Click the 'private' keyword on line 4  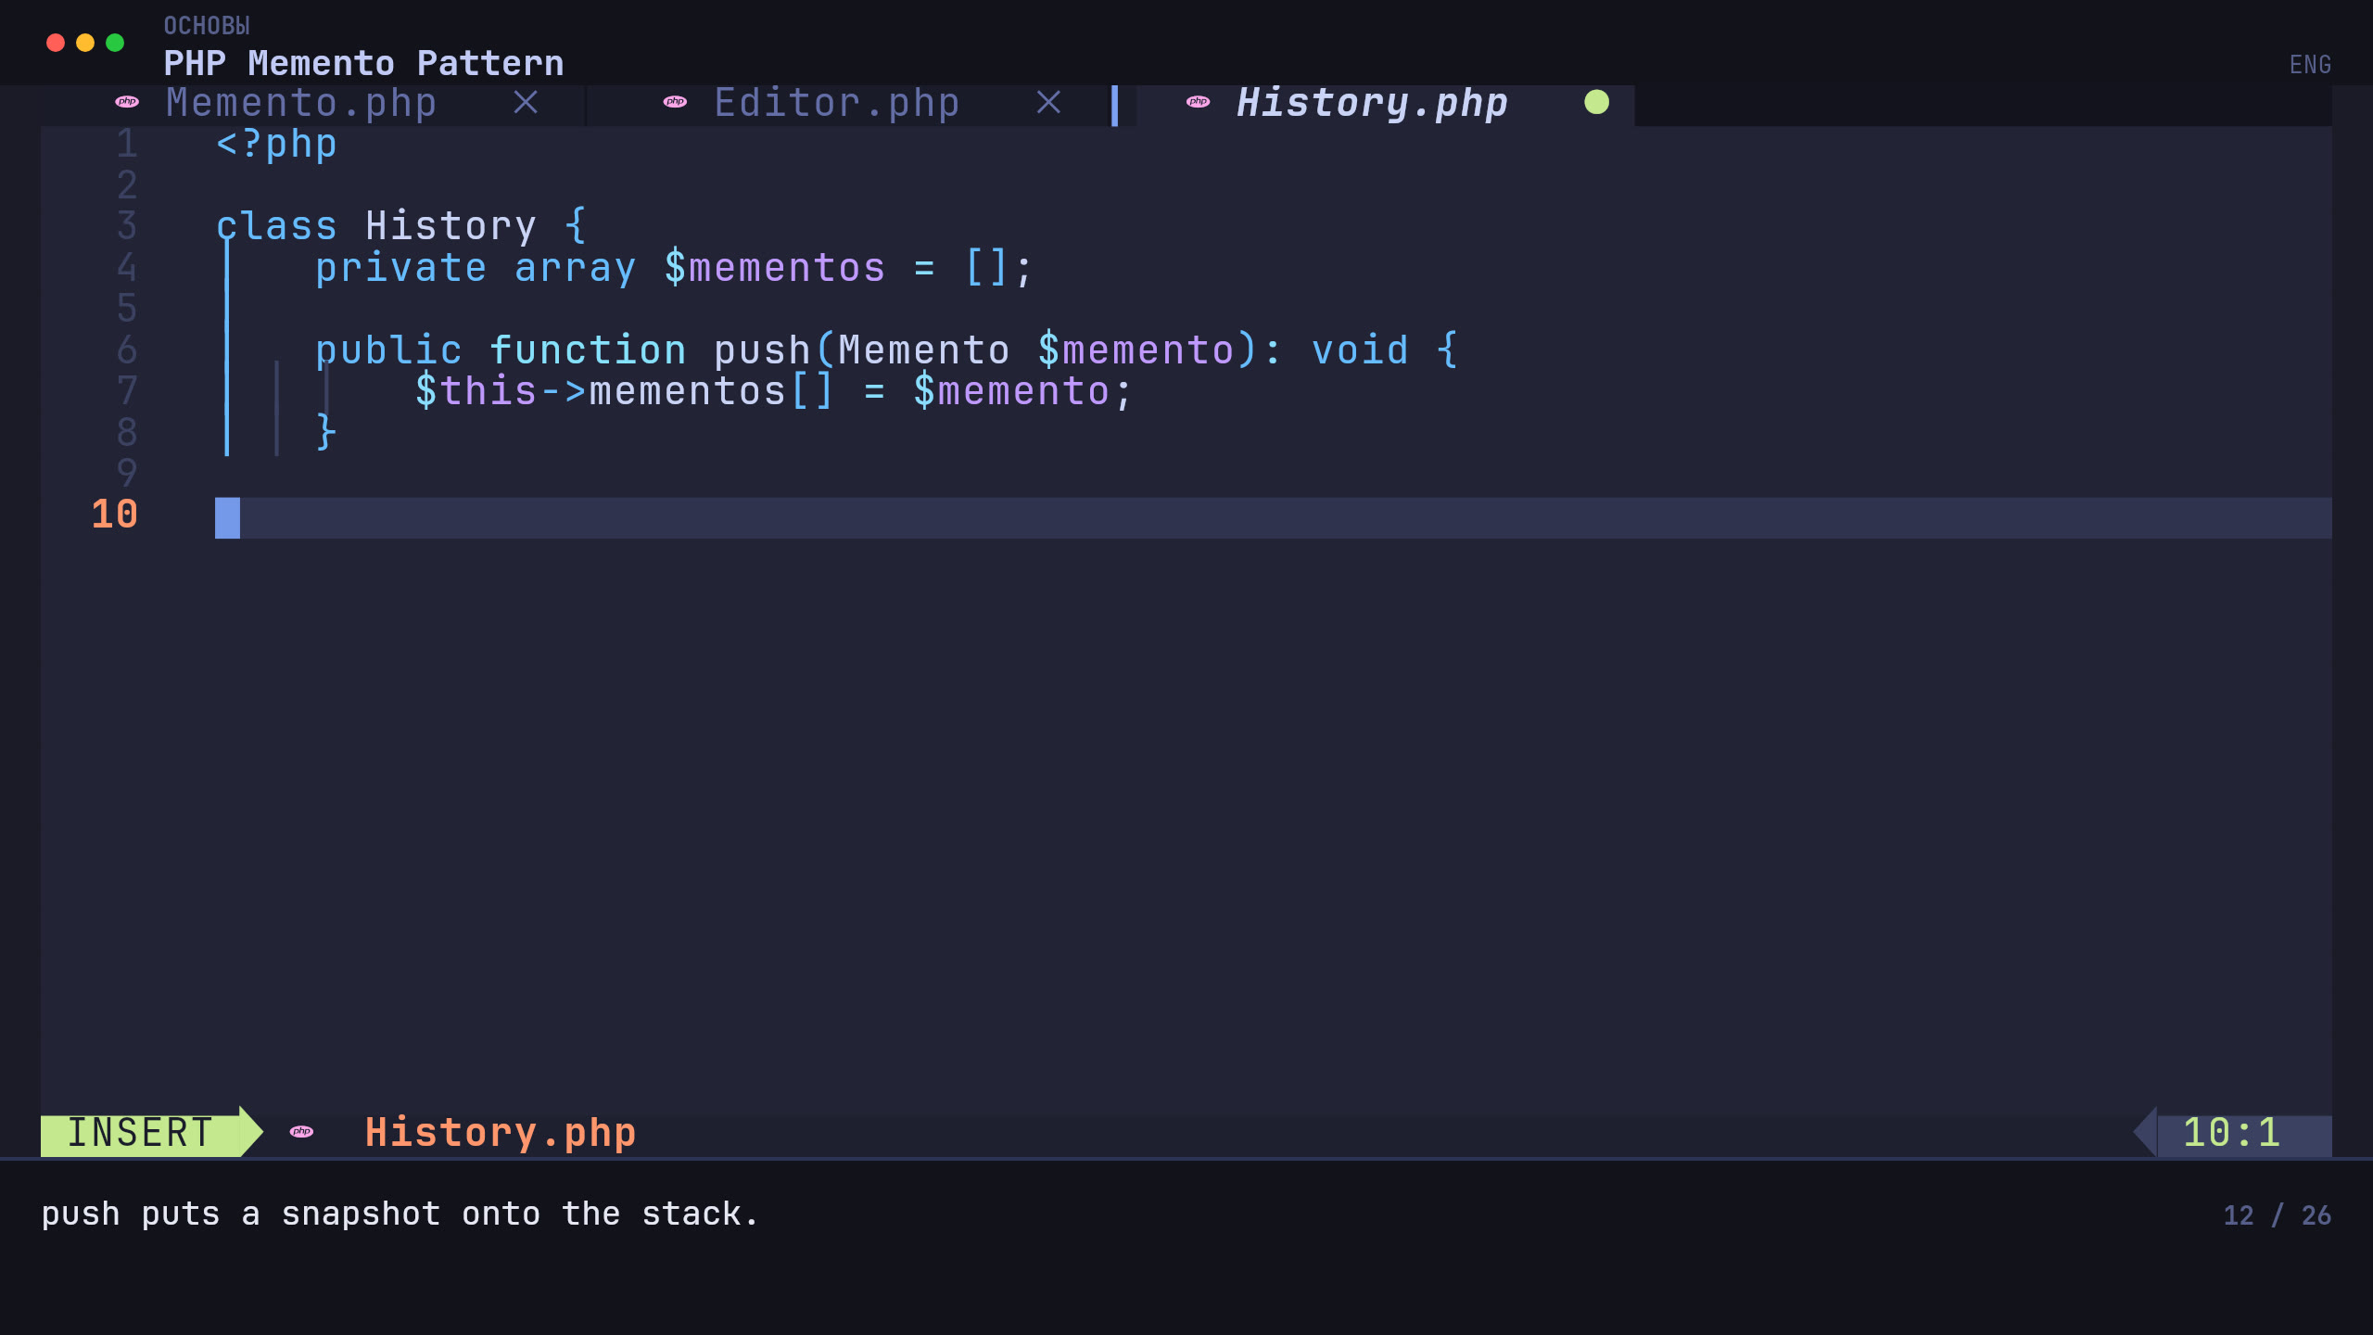point(400,269)
